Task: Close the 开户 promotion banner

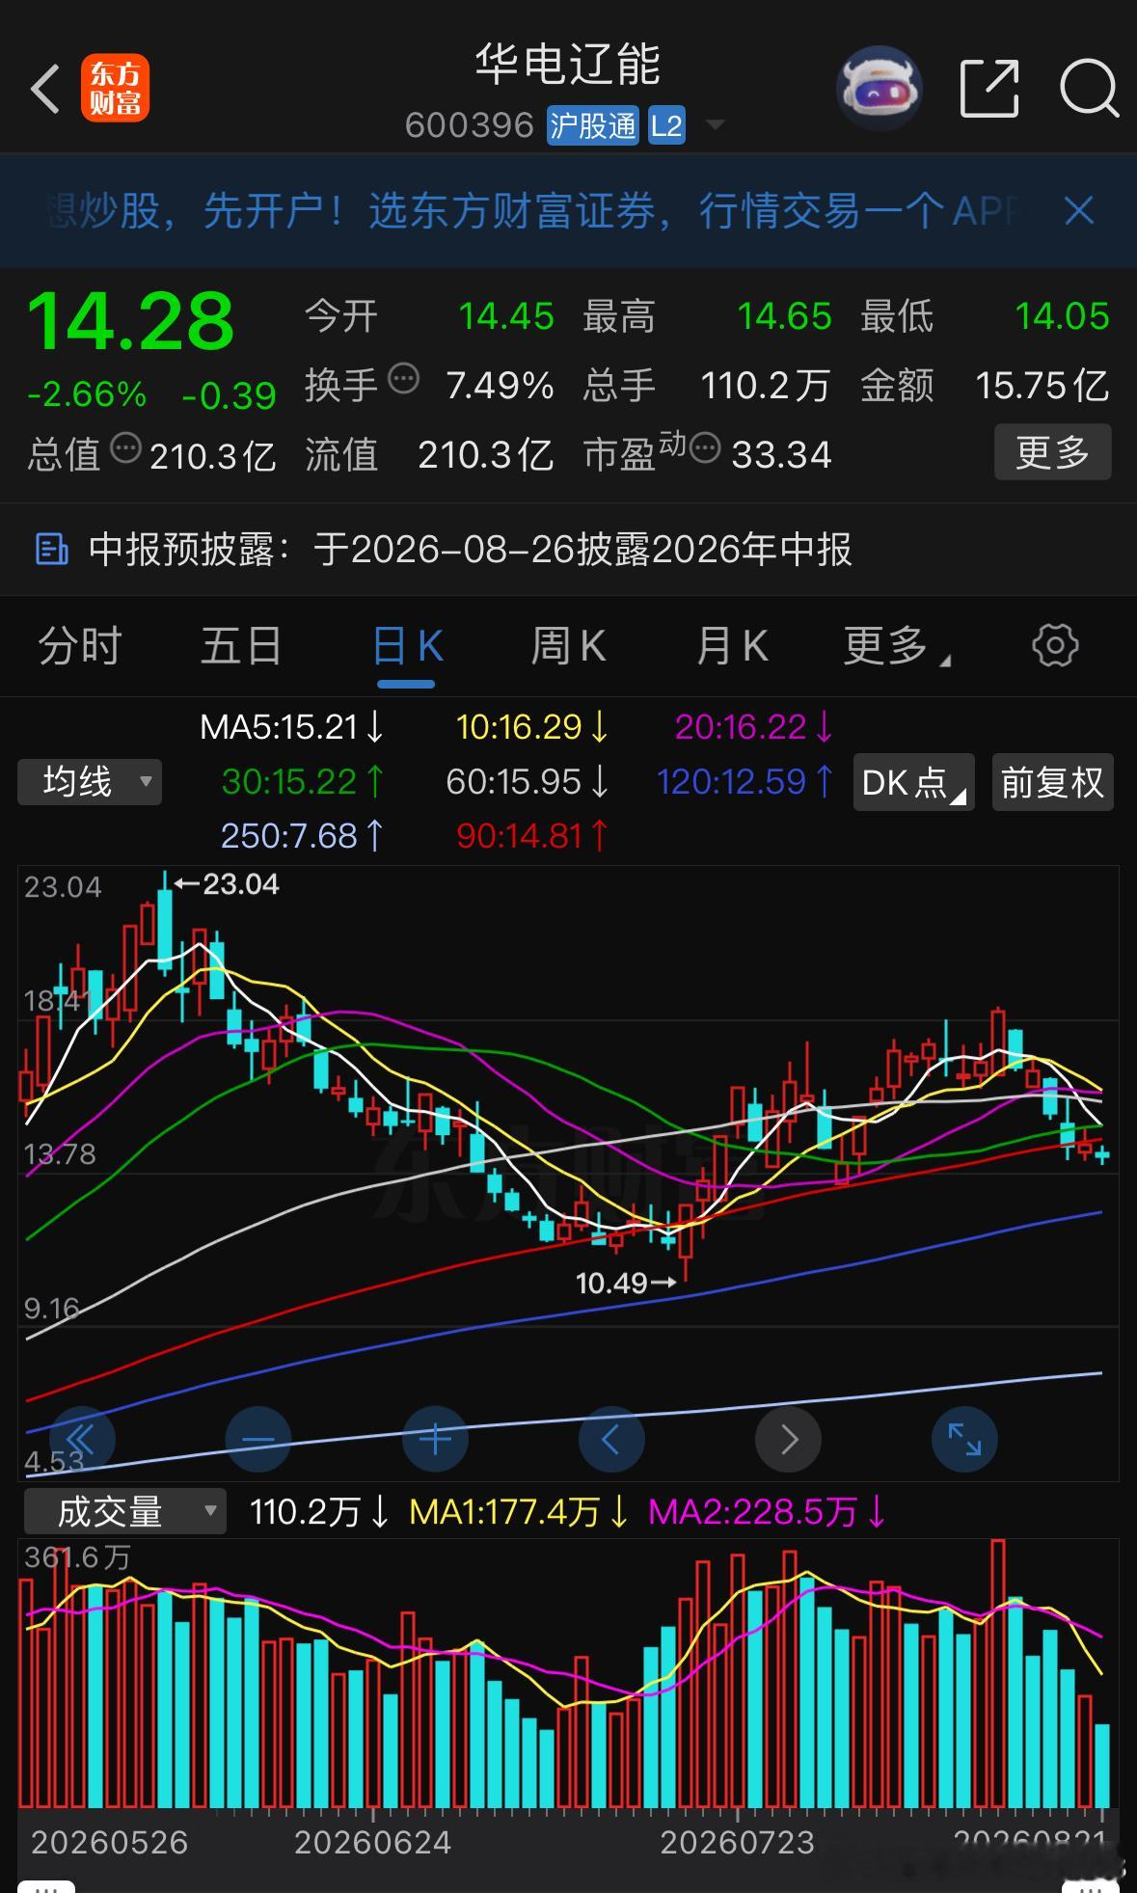Action: coord(1078,210)
